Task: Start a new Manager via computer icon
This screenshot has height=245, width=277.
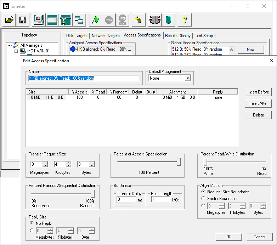Action: [39, 20]
